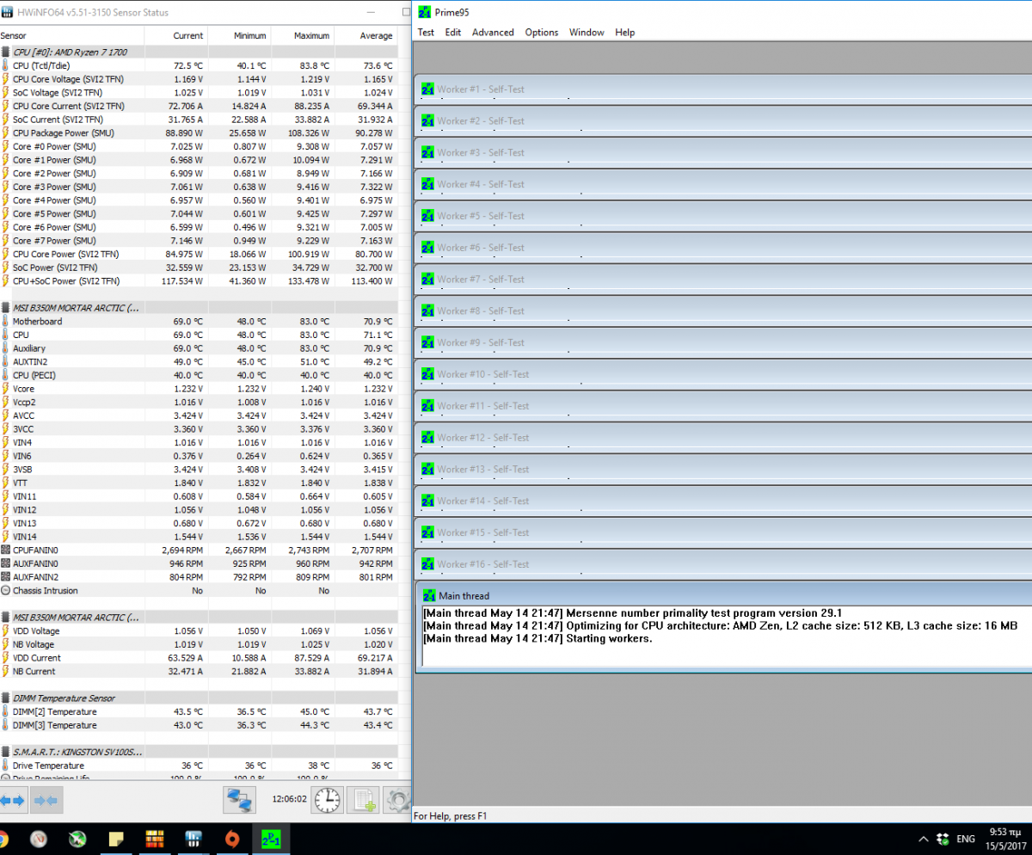Click the Current column header
The height and width of the screenshot is (855, 1032).
(176, 36)
